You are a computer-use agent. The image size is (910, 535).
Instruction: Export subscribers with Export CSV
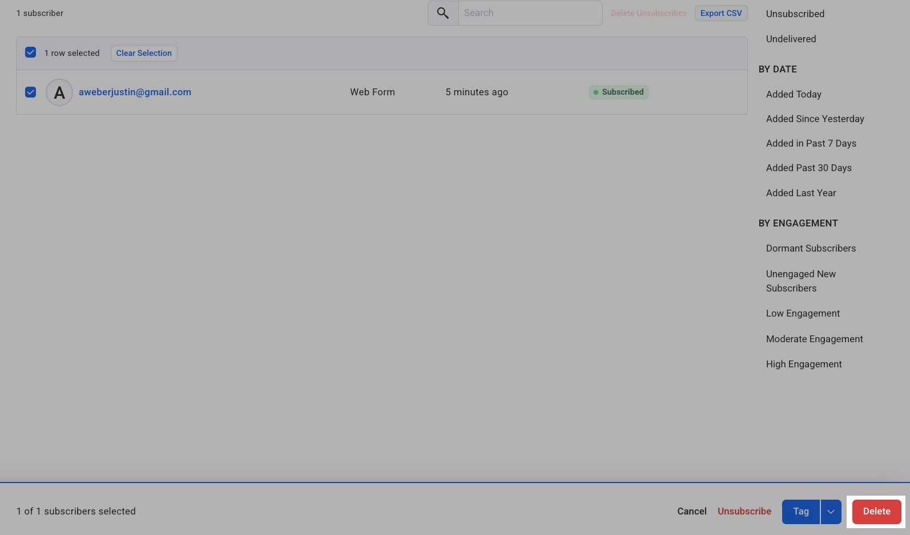721,13
